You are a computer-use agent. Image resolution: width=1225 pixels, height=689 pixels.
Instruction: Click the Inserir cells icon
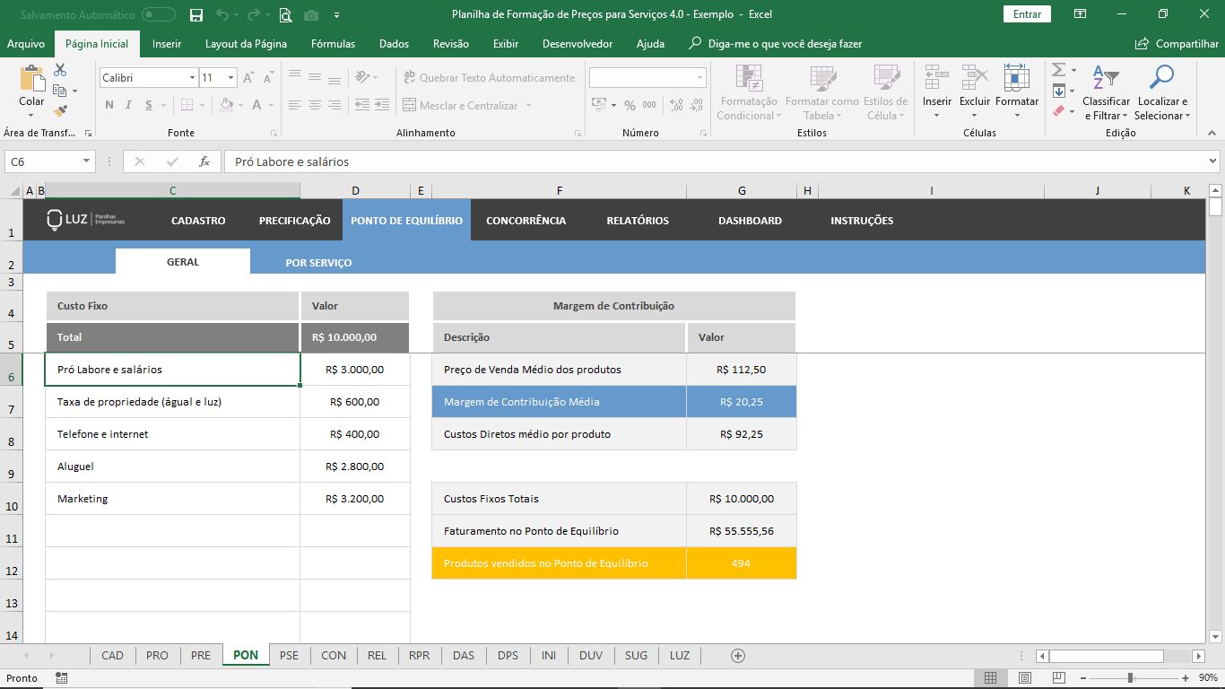(936, 78)
